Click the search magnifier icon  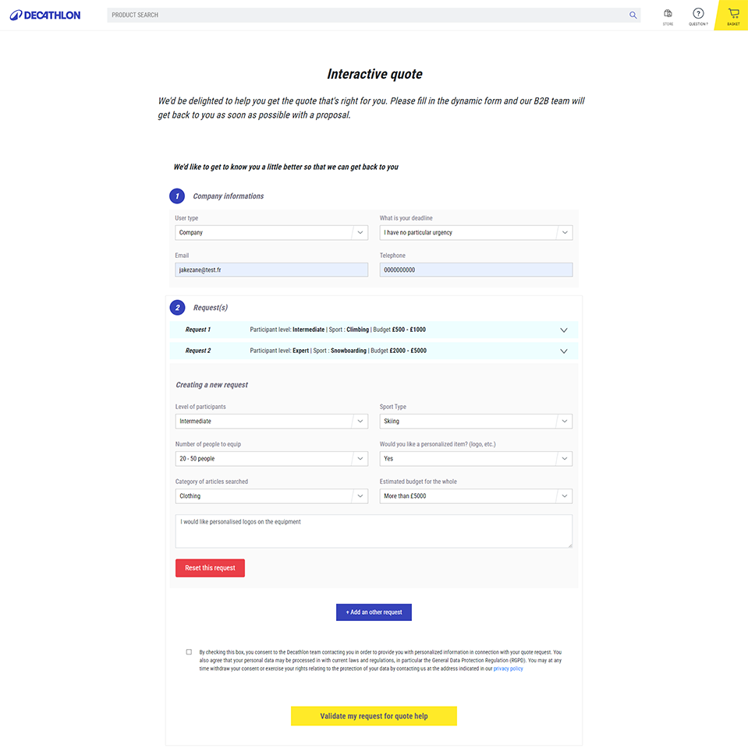coord(633,15)
